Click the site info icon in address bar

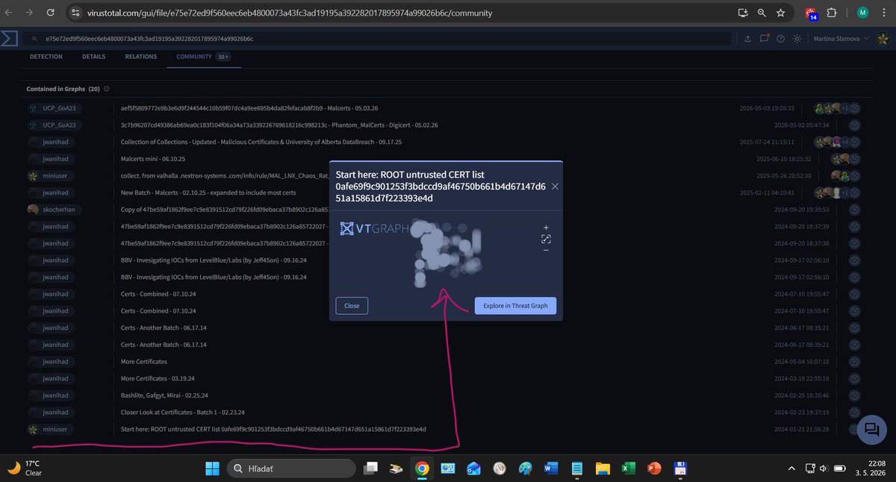coord(75,13)
